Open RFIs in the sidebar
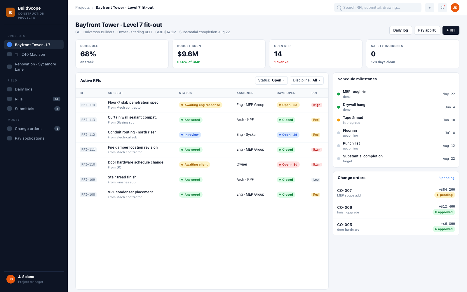 (34, 99)
